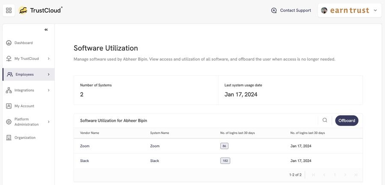The height and width of the screenshot is (185, 385).
Task: Open the earn trust account dropdown
Action: click(x=349, y=10)
